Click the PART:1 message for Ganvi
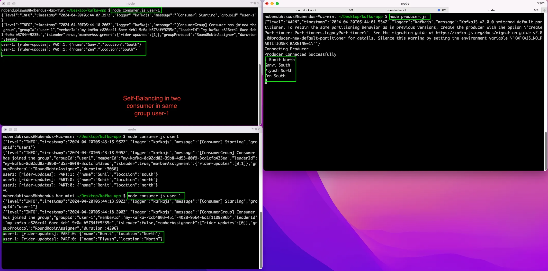The image size is (548, 271). coord(71,44)
